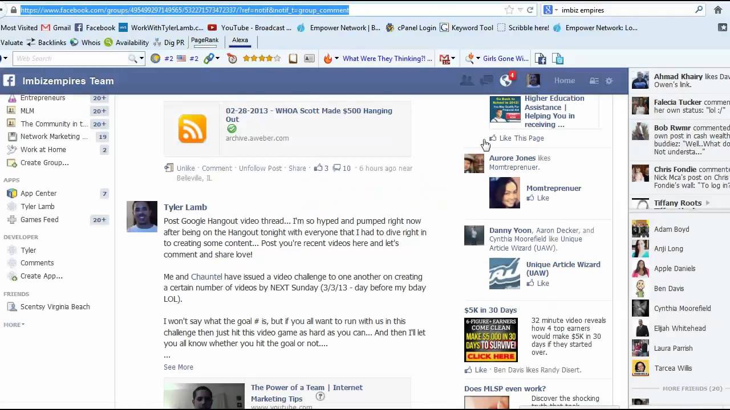730x410 pixels.
Task: Expand MORE FRIENDS (20) in chat sidebar
Action: [692, 388]
